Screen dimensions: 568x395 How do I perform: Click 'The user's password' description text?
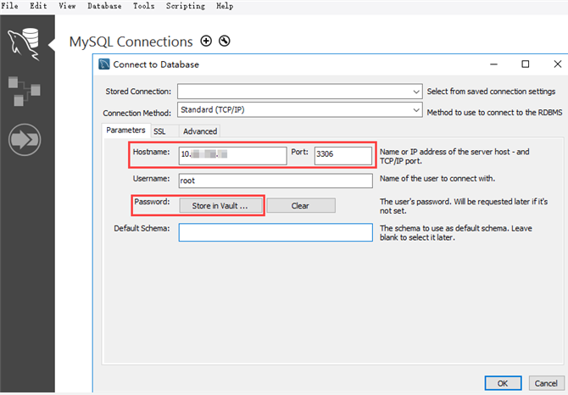[464, 206]
